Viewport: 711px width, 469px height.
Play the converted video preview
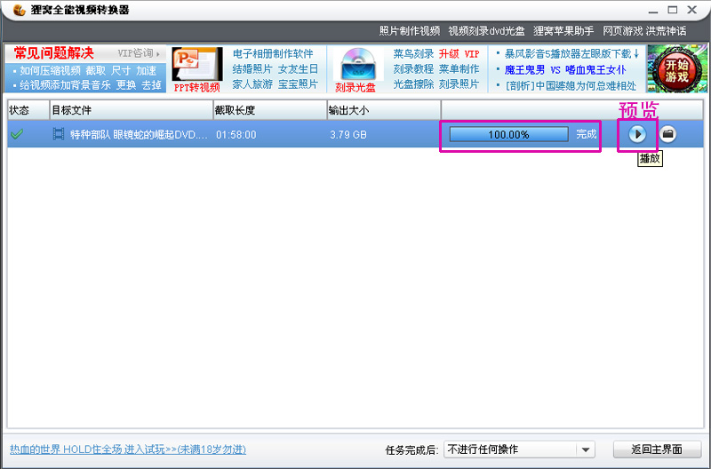click(637, 134)
